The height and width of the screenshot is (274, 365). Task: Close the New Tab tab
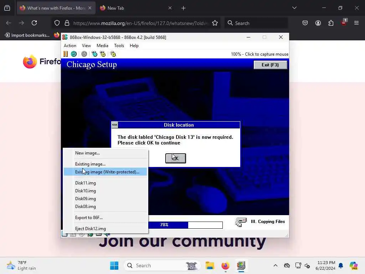(x=170, y=8)
